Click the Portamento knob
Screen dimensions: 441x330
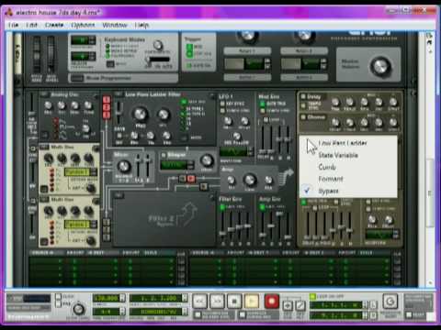[158, 45]
